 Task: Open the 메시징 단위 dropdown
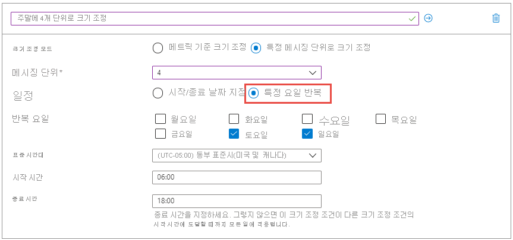click(x=237, y=72)
